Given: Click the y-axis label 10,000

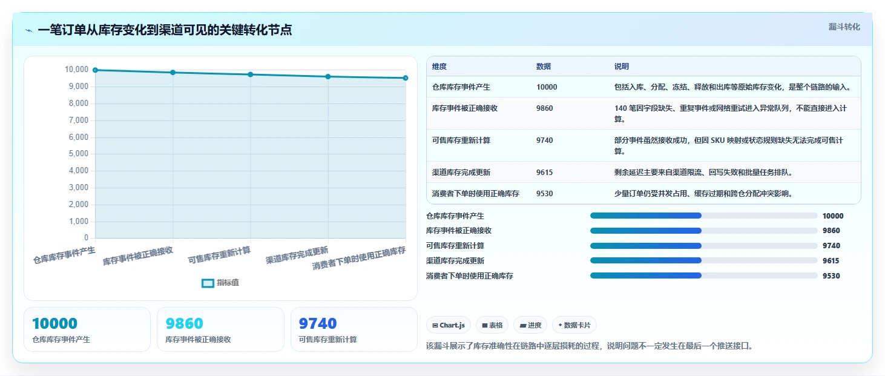Looking at the screenshot, I should 76,70.
